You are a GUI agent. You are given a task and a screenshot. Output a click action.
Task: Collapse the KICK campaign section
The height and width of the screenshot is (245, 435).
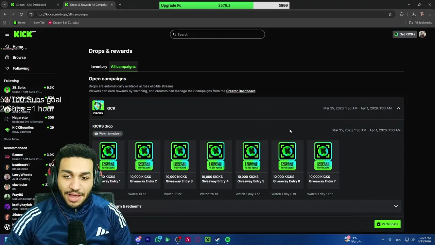click(x=399, y=108)
